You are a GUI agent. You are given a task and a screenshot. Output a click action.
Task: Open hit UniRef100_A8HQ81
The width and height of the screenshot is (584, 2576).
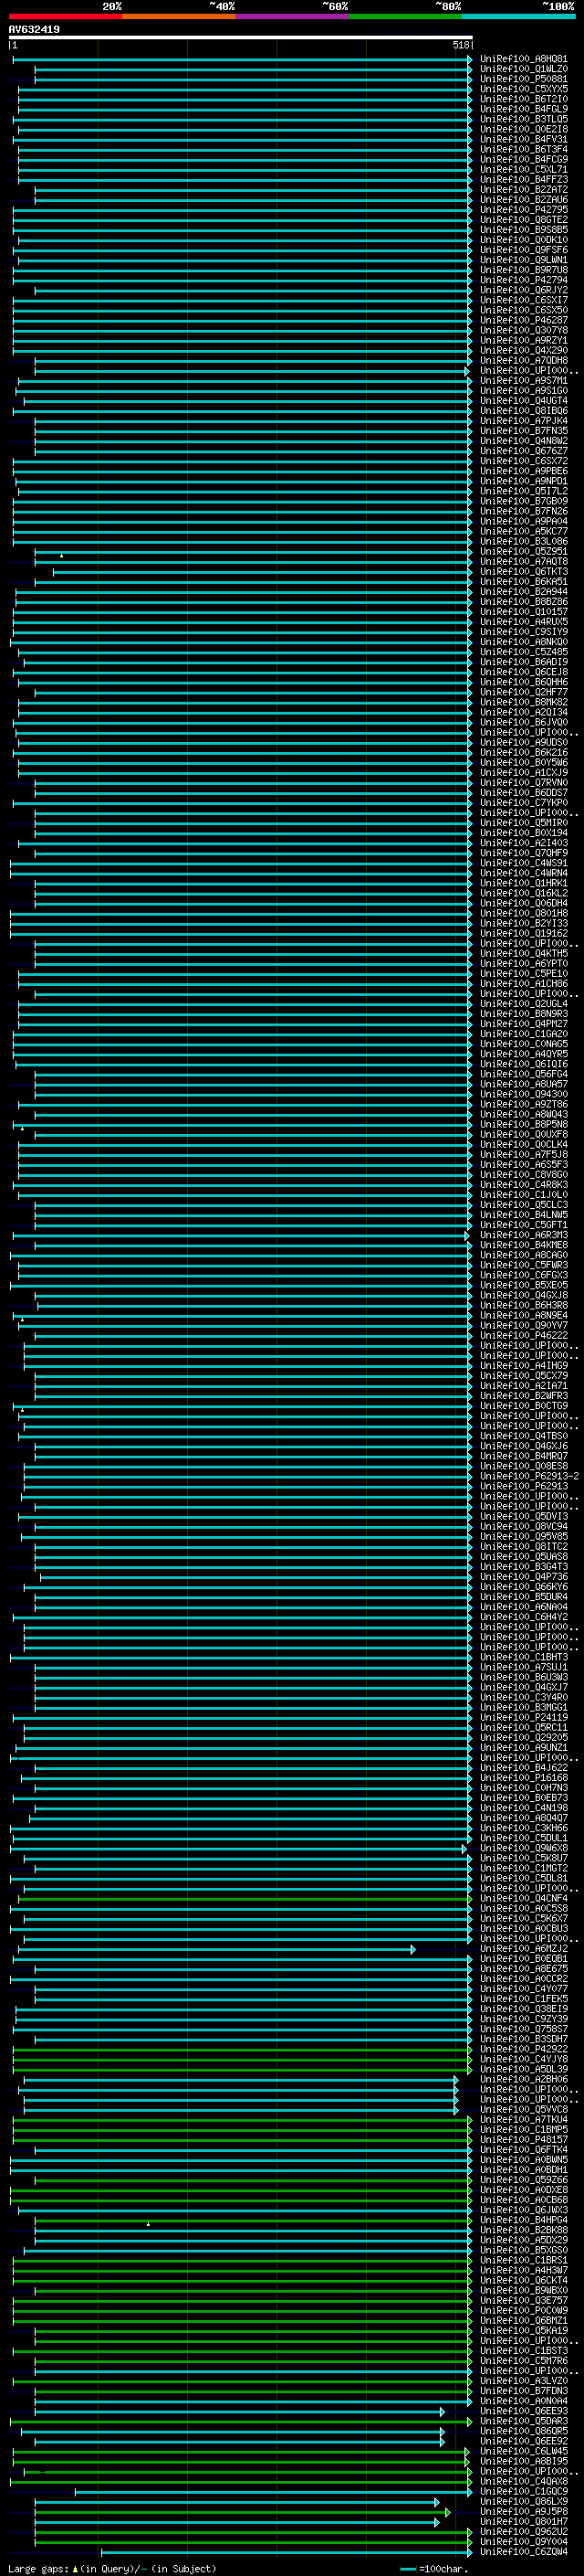[524, 59]
